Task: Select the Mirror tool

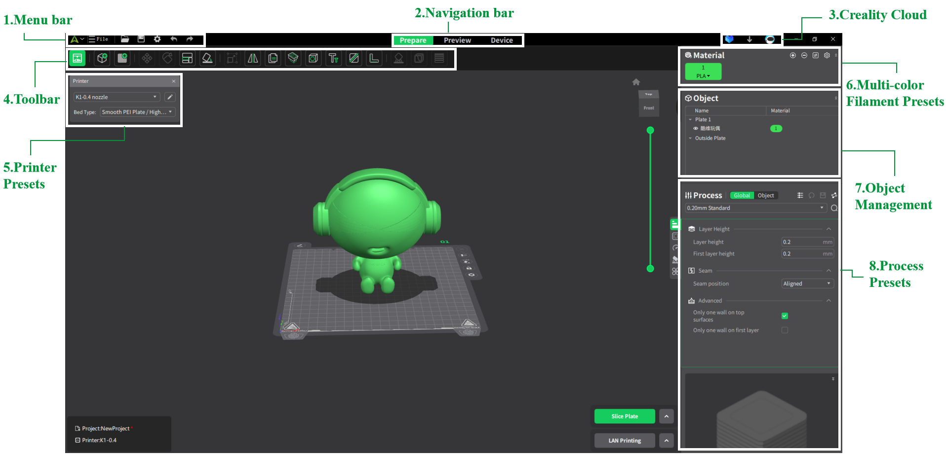Action: pos(252,58)
